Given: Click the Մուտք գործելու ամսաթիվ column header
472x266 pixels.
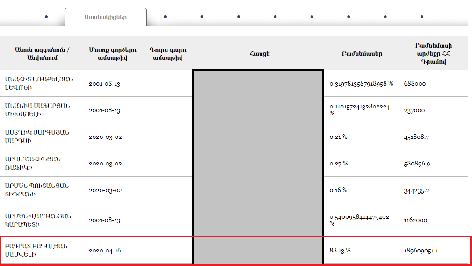Looking at the screenshot, I should point(107,54).
